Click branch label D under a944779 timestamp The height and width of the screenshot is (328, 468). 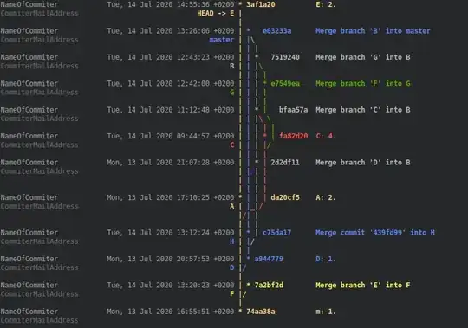tap(232, 267)
